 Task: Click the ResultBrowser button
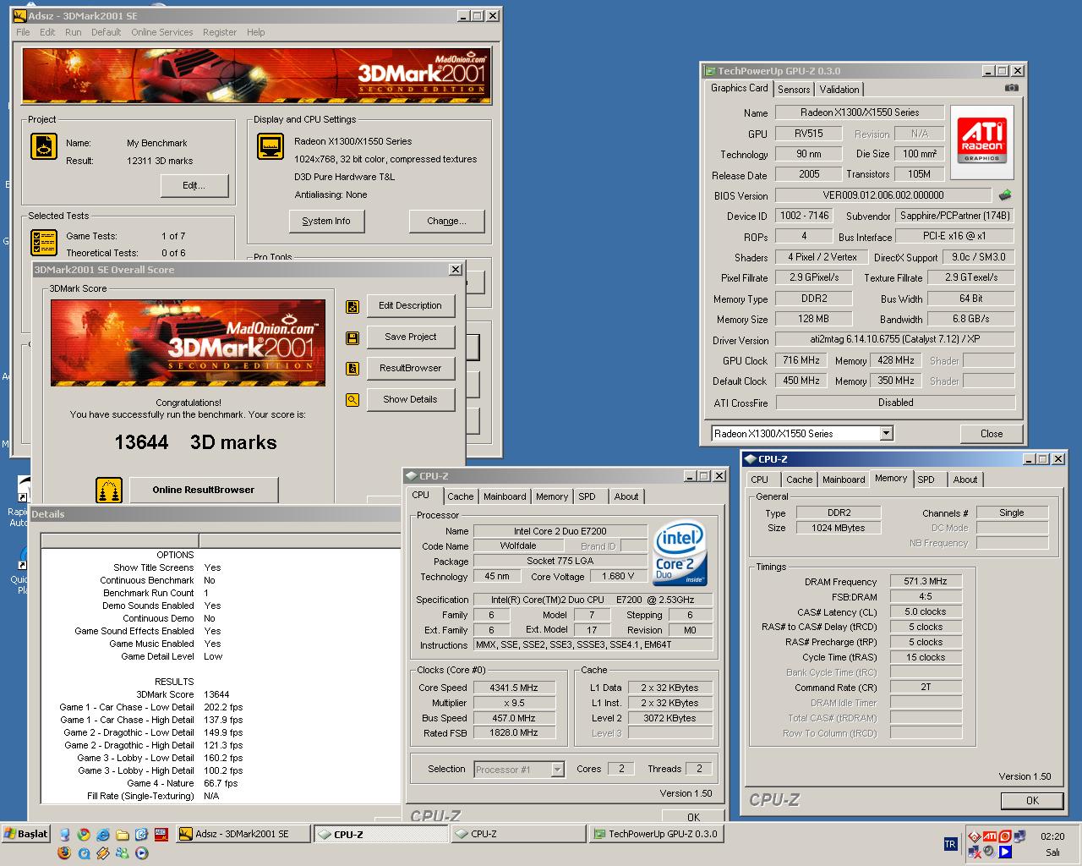point(411,368)
